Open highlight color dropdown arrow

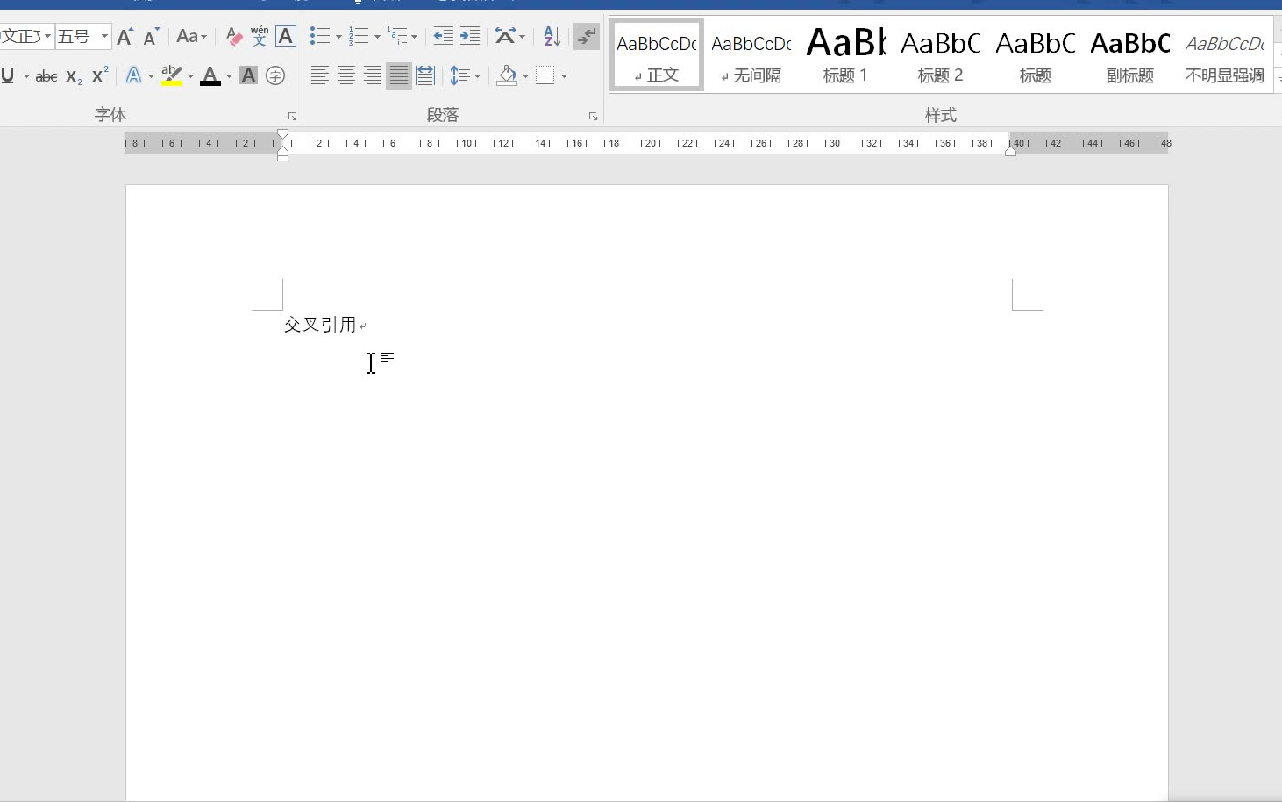click(190, 76)
